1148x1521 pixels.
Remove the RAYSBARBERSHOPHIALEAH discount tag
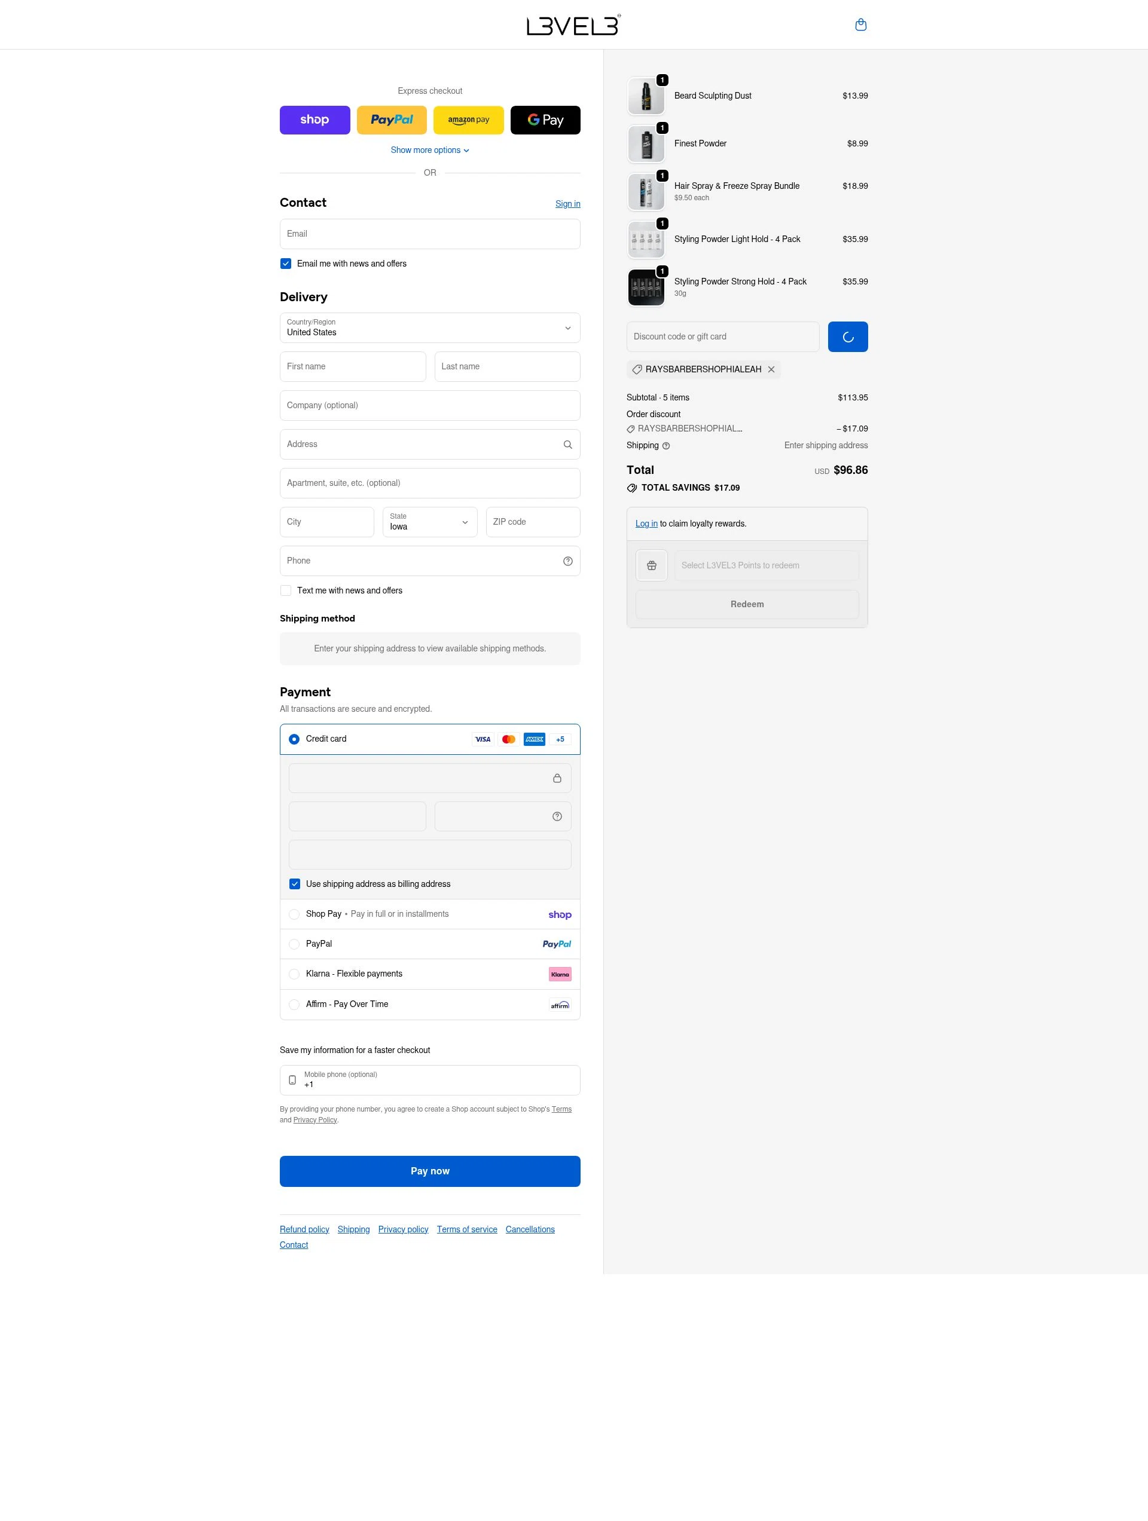click(771, 369)
